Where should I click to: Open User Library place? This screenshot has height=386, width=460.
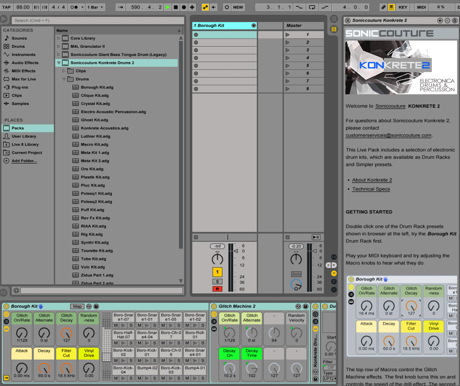click(x=24, y=136)
